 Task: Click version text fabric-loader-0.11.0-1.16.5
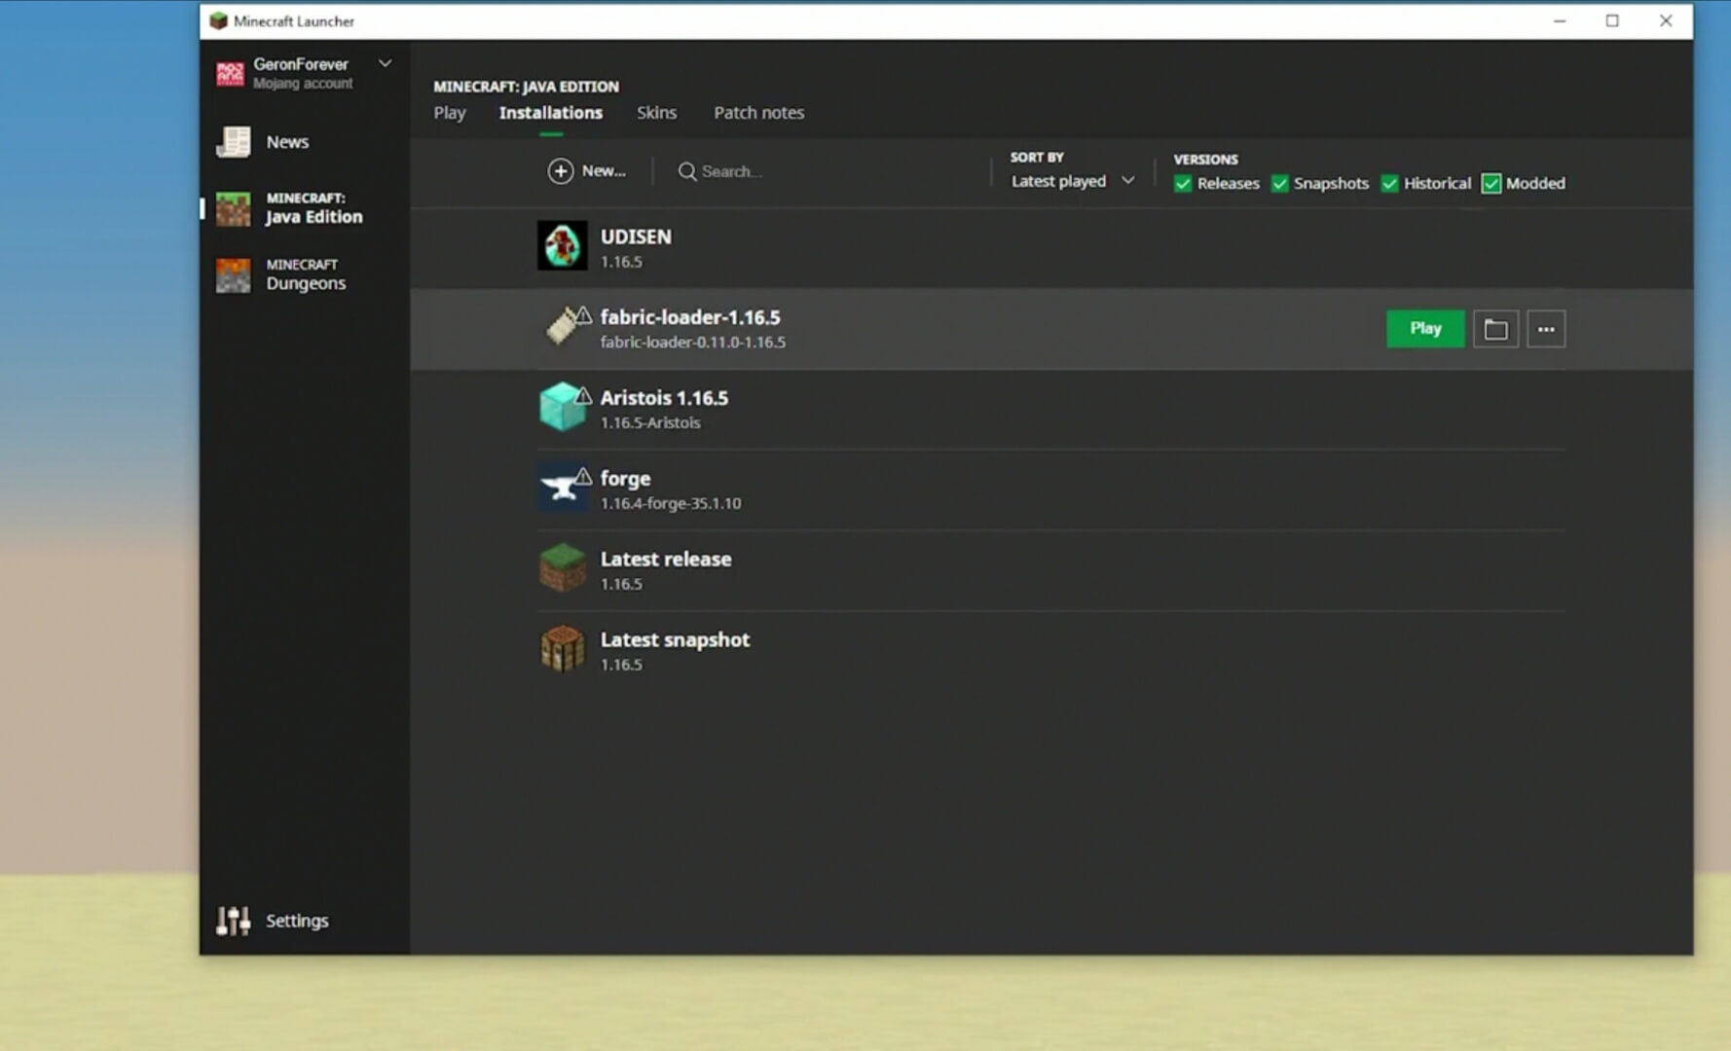point(693,343)
